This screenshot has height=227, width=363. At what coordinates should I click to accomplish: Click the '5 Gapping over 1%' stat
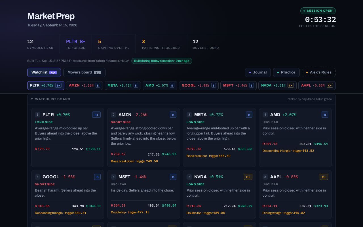pyautogui.click(x=113, y=44)
